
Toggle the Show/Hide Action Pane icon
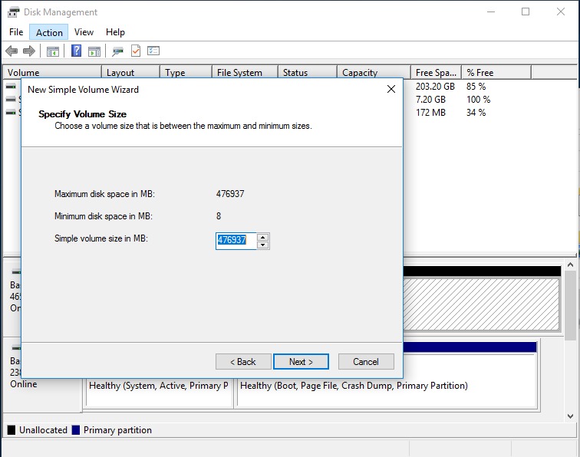pos(94,51)
